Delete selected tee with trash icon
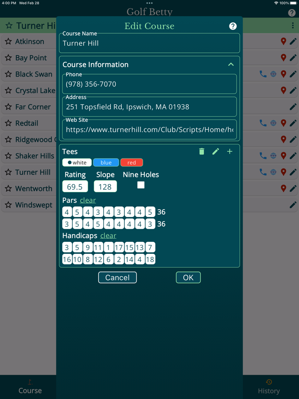This screenshot has width=299, height=399. pos(202,151)
